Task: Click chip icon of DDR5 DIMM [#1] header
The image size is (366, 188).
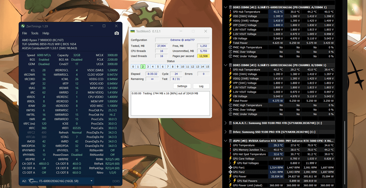Action: pyautogui.click(x=230, y=7)
